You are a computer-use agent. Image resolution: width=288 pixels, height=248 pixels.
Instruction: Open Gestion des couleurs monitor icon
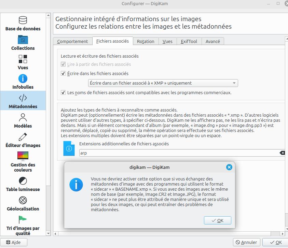pos(23,156)
